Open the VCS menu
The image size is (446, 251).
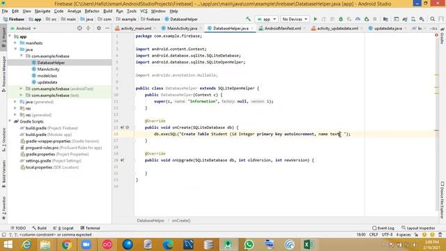click(x=144, y=11)
